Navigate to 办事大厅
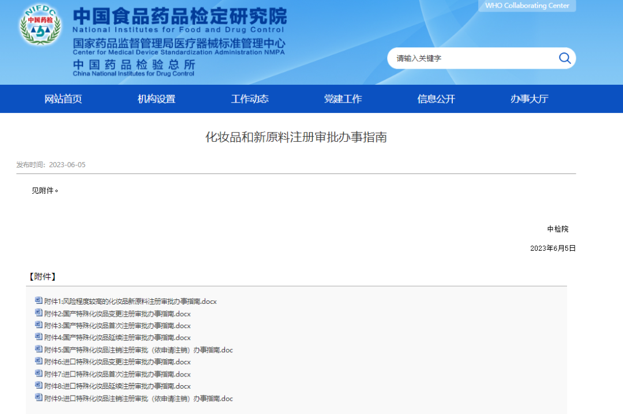623x414 pixels. 530,99
